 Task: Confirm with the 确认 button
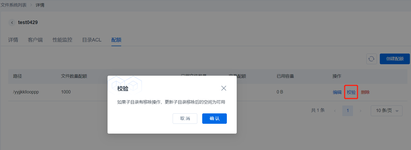coord(214,119)
